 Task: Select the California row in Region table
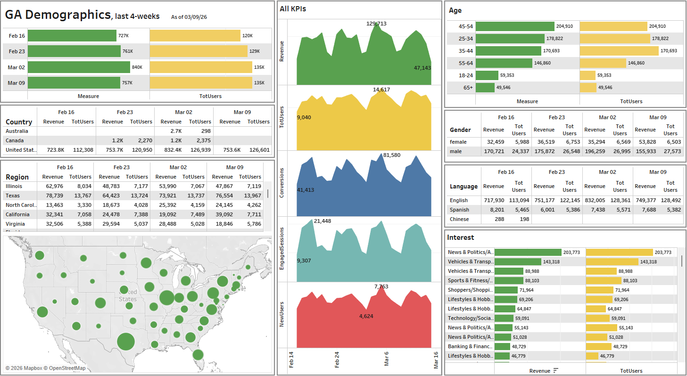pos(18,214)
